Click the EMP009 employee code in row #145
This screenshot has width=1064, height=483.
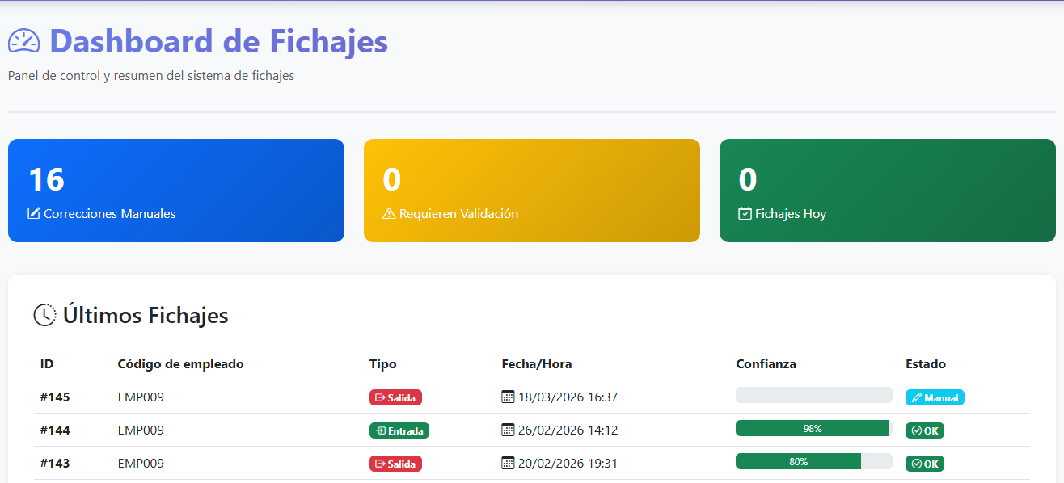141,397
